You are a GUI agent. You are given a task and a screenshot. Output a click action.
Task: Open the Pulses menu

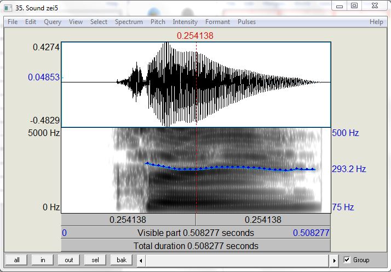[246, 22]
